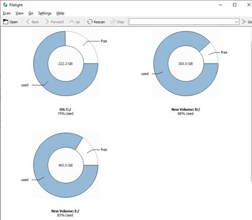This screenshot has width=252, height=220.
Task: Click the vertical scrollbar on the right
Action: [x=251, y=111]
